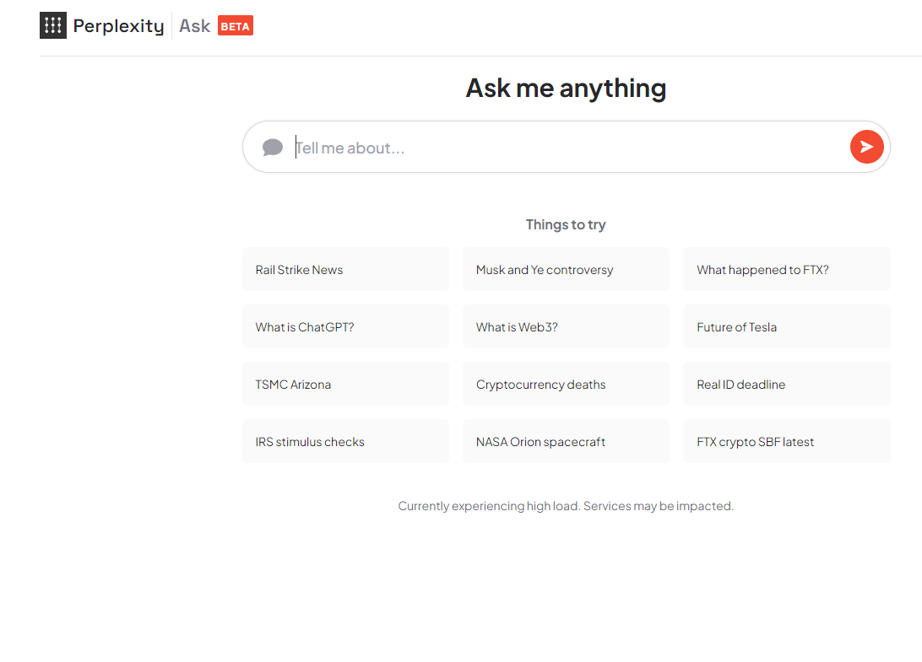Focus the 'Tell me about...' input field
Screen dimensions: 922x662
(567, 148)
